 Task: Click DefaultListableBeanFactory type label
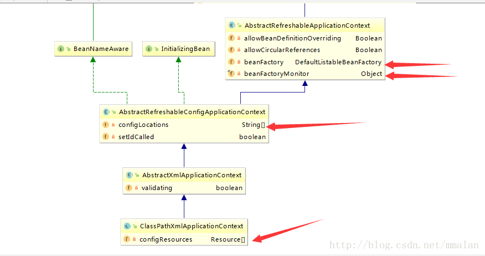[338, 62]
